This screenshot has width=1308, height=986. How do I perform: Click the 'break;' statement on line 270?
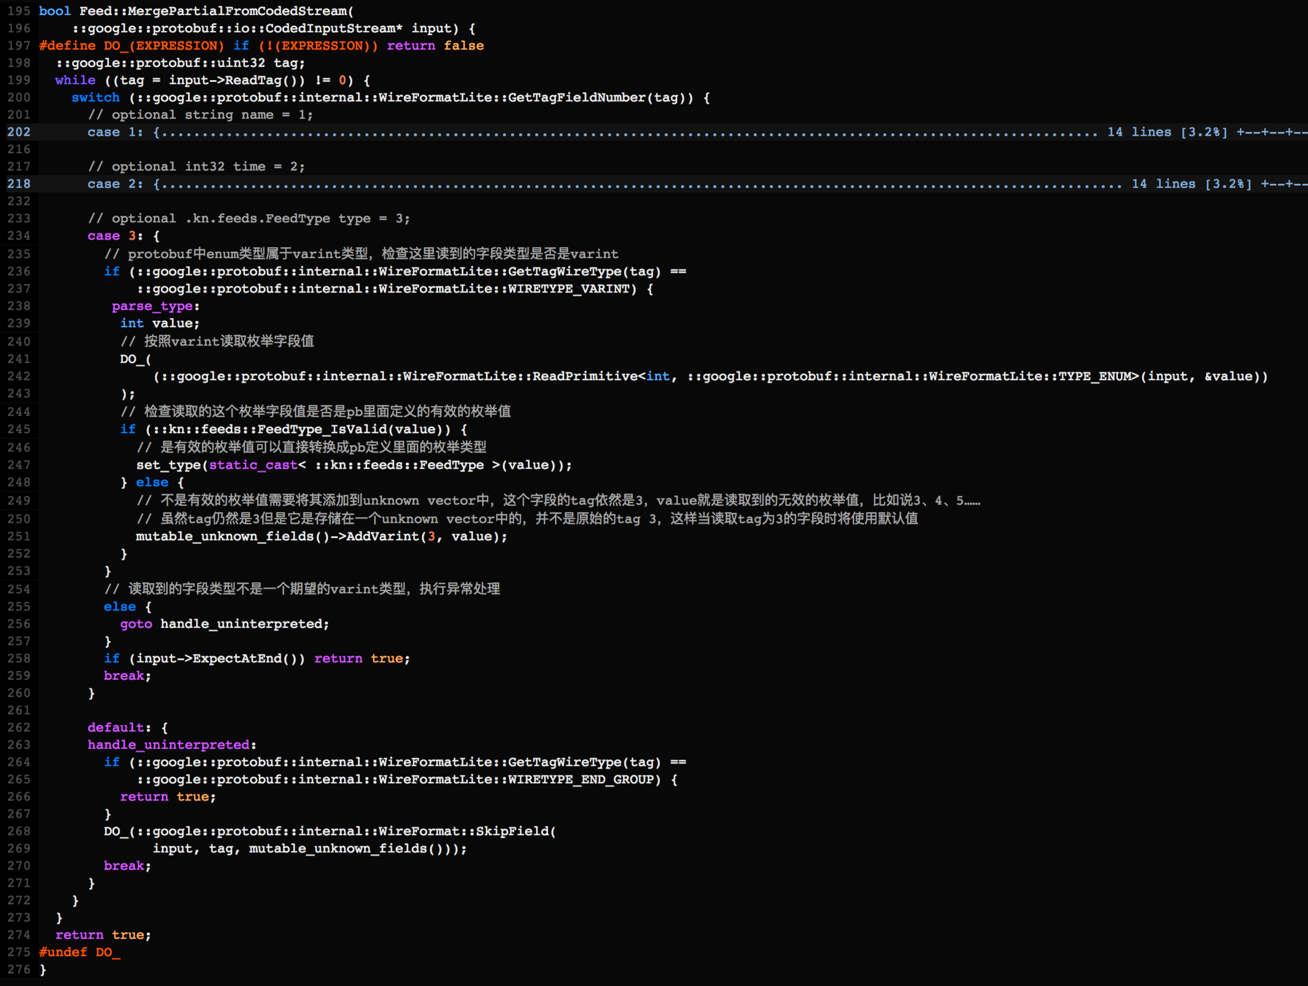128,866
